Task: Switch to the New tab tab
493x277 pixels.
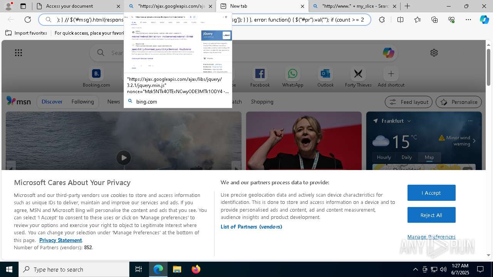Action: (x=262, y=6)
